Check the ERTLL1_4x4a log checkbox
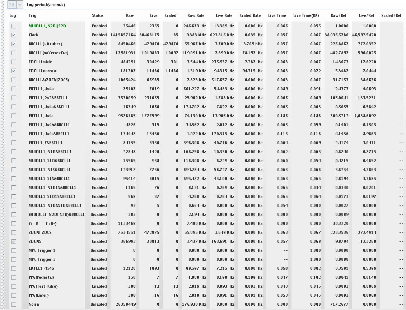 click(x=14, y=89)
